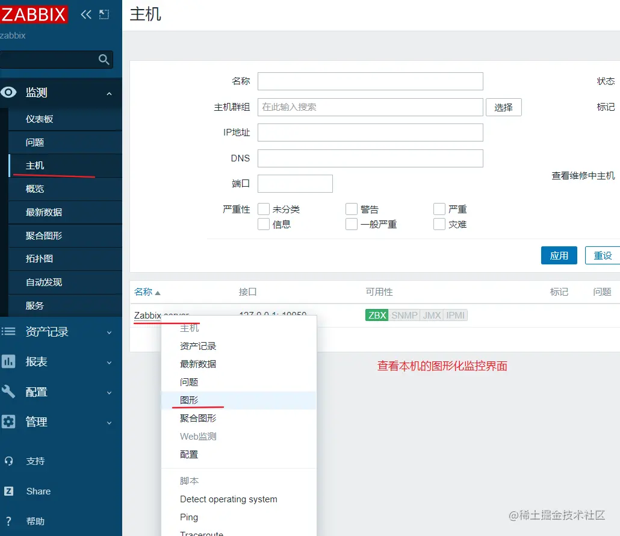Tick the 灾难 severity checkbox
This screenshot has width=620, height=536.
pos(439,224)
